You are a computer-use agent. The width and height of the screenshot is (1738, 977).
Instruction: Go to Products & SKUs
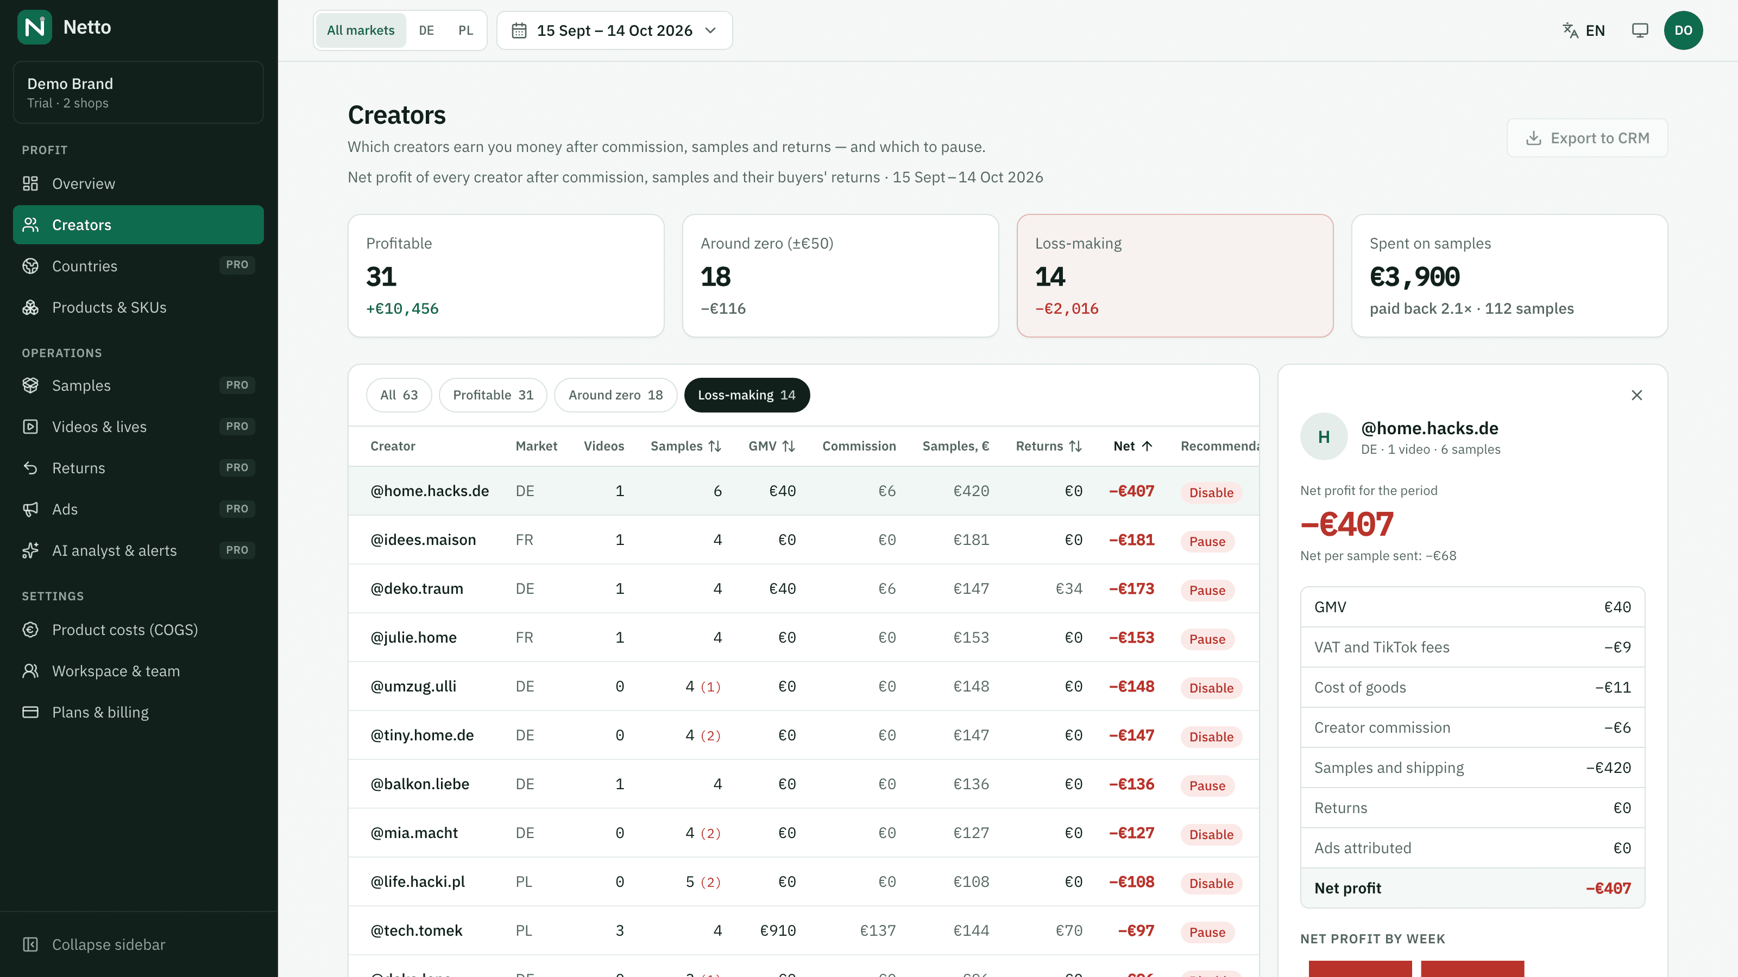[x=137, y=307]
